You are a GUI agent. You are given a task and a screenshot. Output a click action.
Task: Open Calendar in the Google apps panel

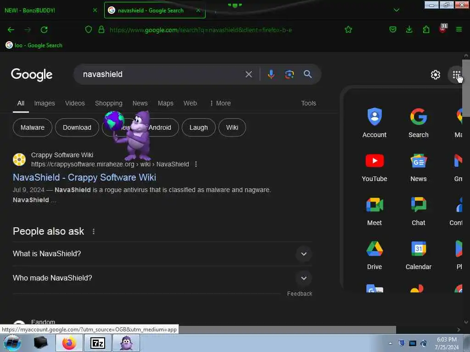pyautogui.click(x=419, y=255)
